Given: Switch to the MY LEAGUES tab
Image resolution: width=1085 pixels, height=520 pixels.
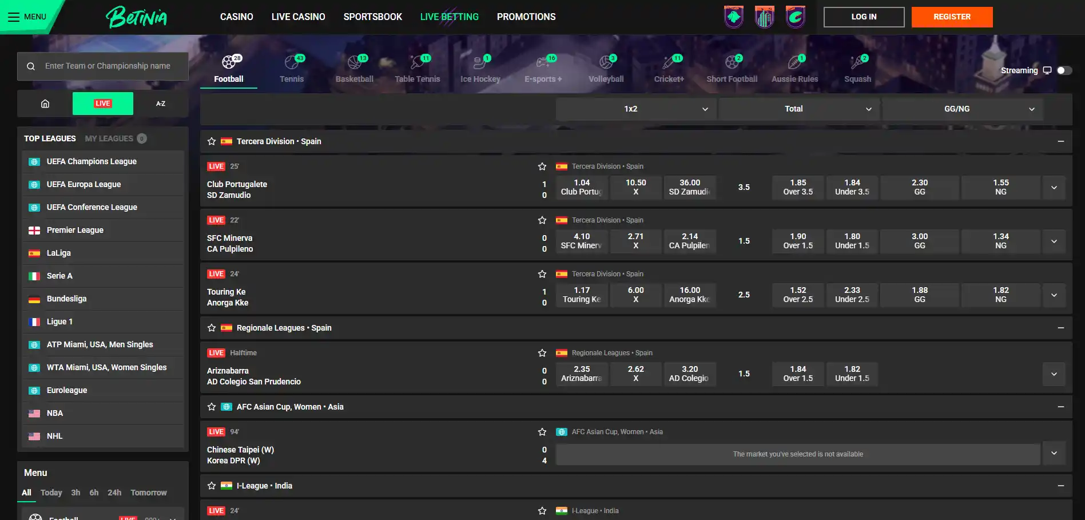Looking at the screenshot, I should 116,138.
